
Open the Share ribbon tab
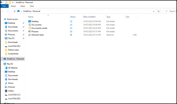23,6
